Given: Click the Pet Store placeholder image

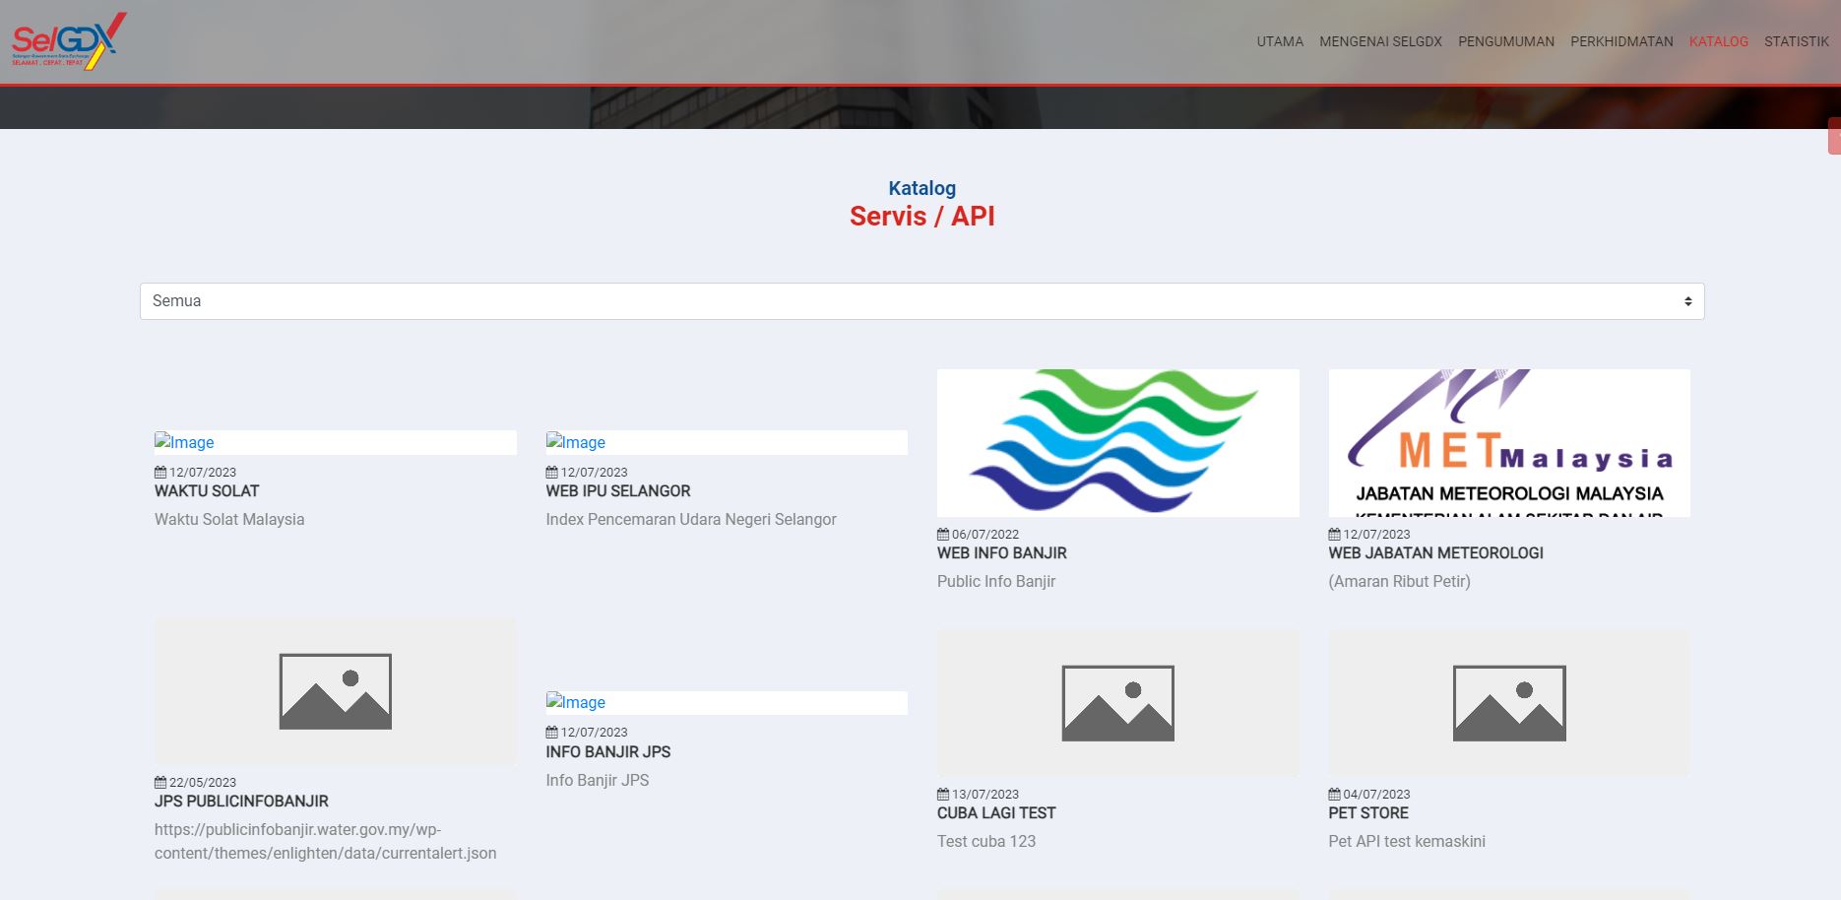Looking at the screenshot, I should [1508, 703].
